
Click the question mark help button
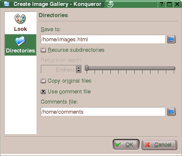(161, 4)
